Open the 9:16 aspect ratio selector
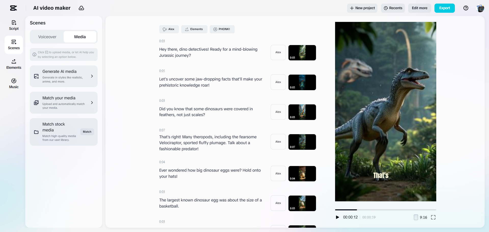 click(420, 217)
